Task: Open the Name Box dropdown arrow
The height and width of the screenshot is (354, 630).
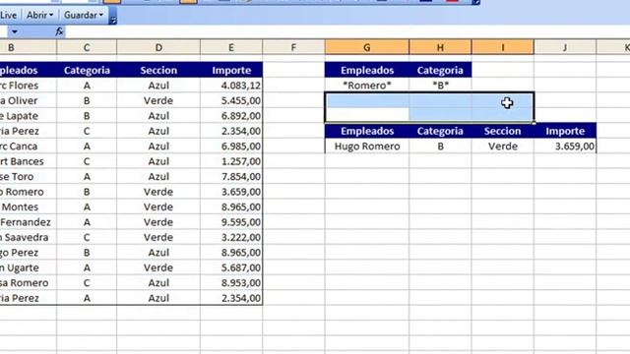Action: [x=15, y=31]
